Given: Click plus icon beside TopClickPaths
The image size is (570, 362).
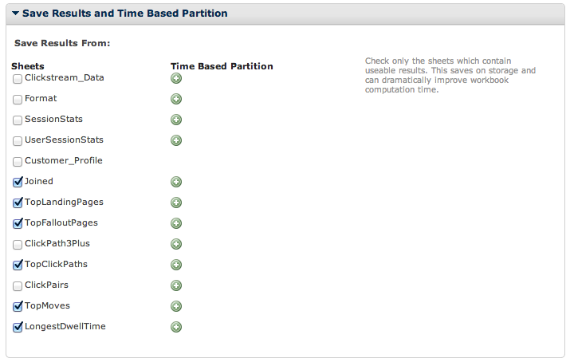Looking at the screenshot, I should coord(176,265).
